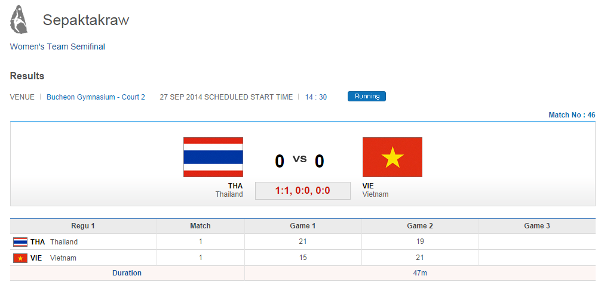Click small Vietnam flag in results table
This screenshot has width=598, height=285.
coord(20,258)
